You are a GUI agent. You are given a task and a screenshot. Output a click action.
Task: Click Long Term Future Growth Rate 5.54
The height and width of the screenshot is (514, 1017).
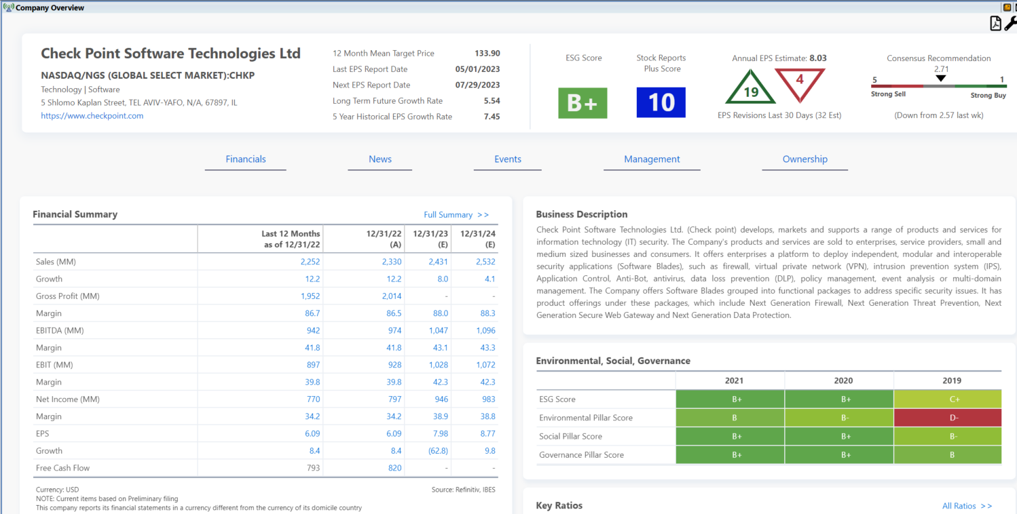(492, 101)
